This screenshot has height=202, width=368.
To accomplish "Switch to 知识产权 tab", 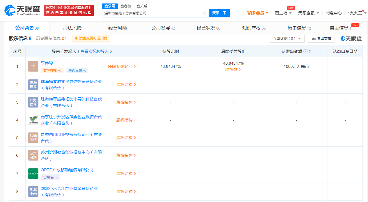I will point(254,28).
